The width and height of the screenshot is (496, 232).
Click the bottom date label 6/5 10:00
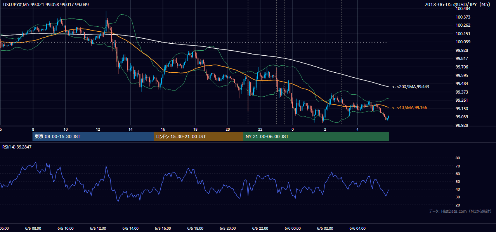pos(65,228)
